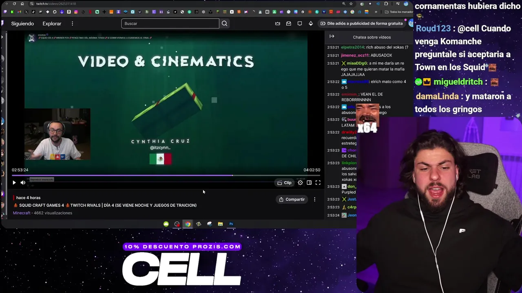
Task: Go to browser home page
Action: tap(22, 4)
